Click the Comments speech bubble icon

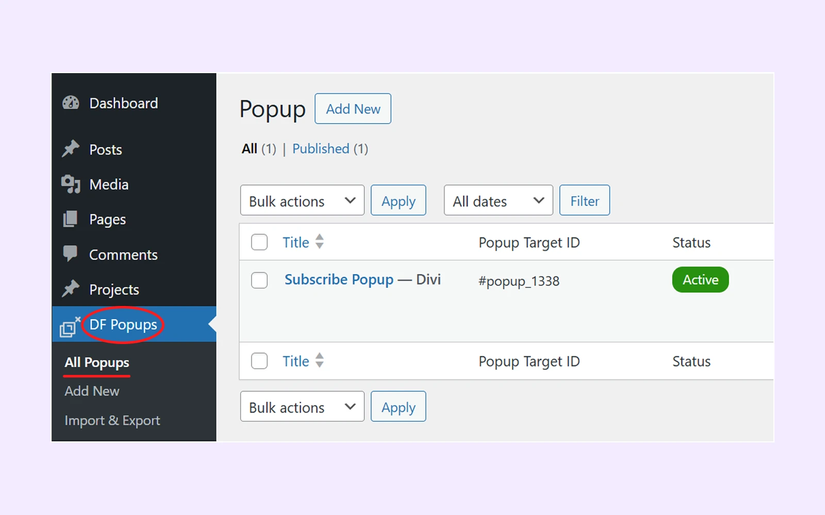[x=71, y=253]
